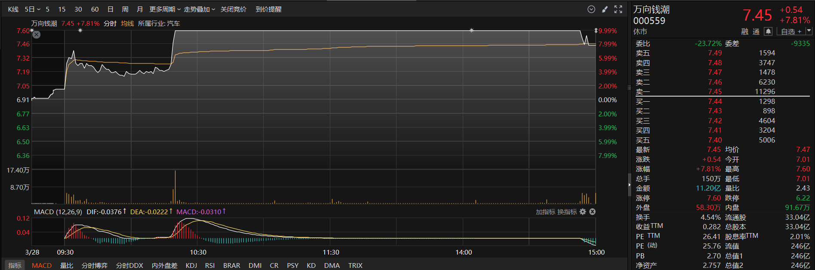Click the star marker near 09:40

(80, 30)
